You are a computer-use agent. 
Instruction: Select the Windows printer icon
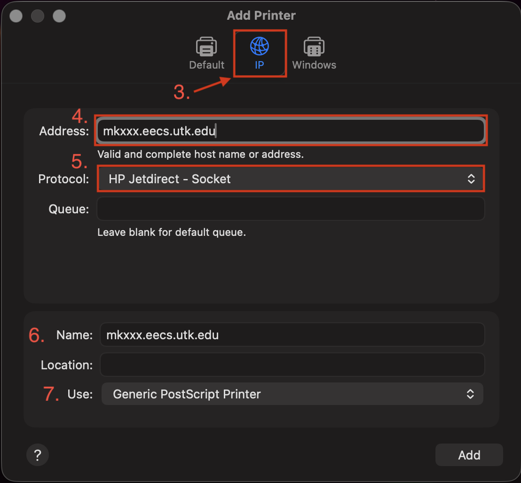coord(314,47)
